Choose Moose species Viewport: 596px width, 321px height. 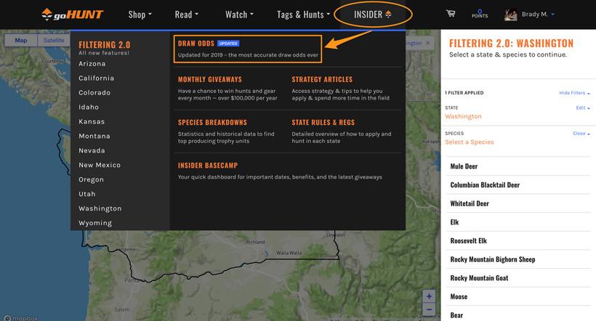pyautogui.click(x=518, y=297)
